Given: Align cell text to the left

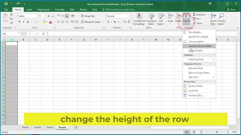Looking at the screenshot, I should click(59, 22).
